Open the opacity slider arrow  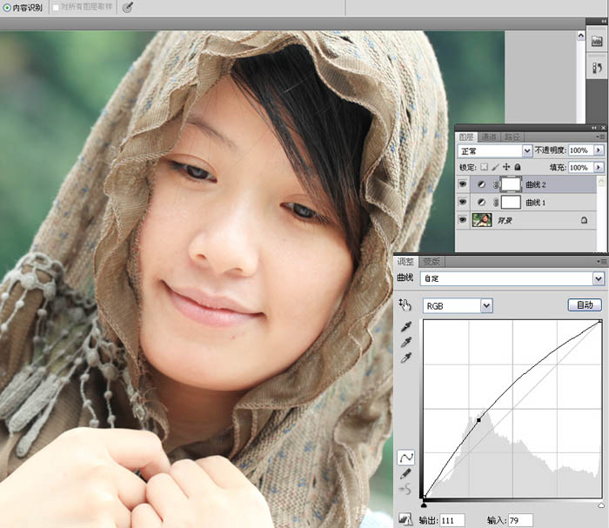tap(599, 150)
